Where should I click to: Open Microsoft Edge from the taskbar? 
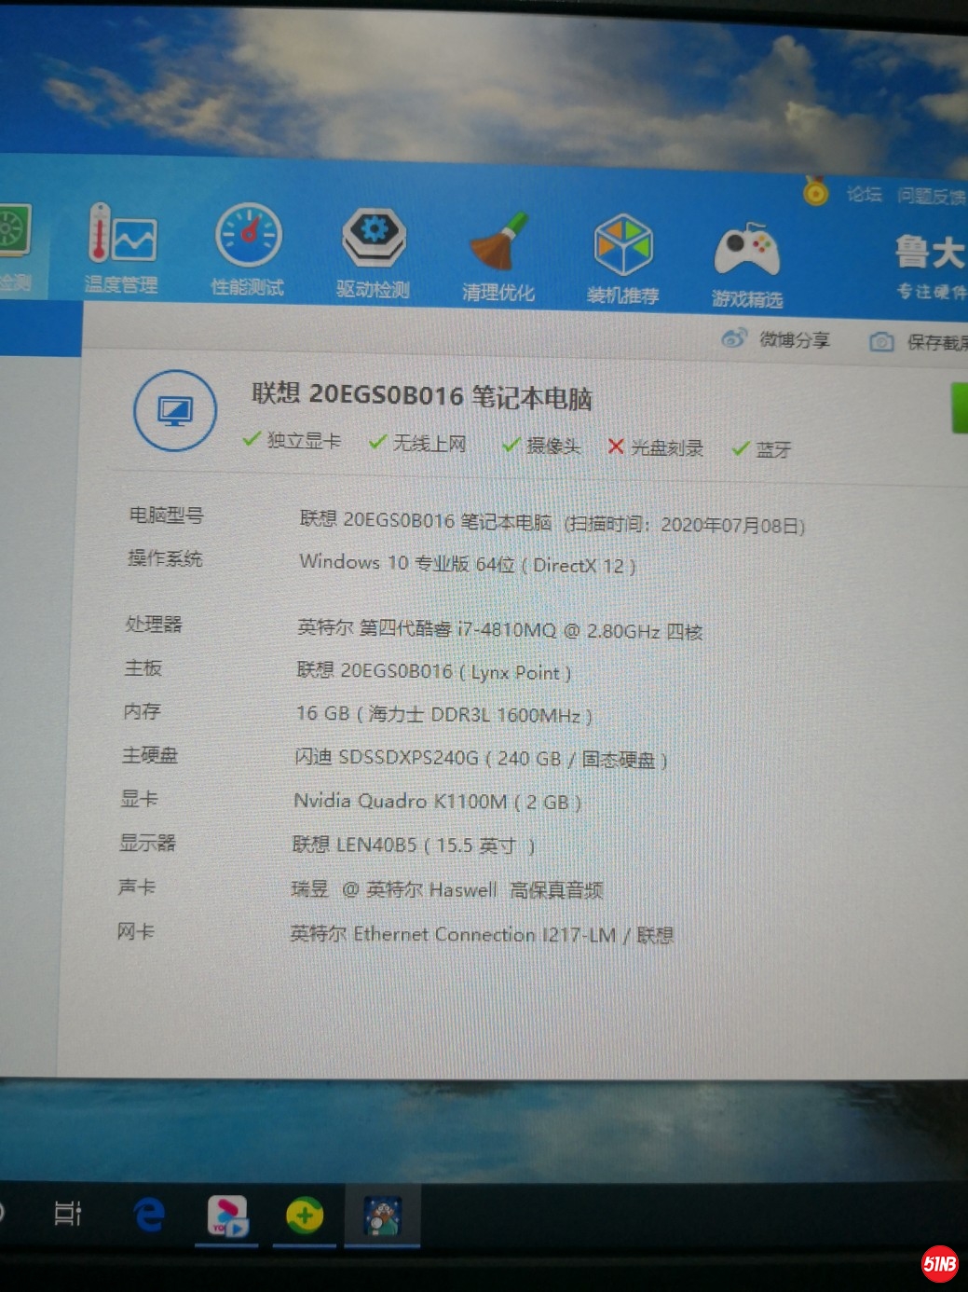(149, 1215)
